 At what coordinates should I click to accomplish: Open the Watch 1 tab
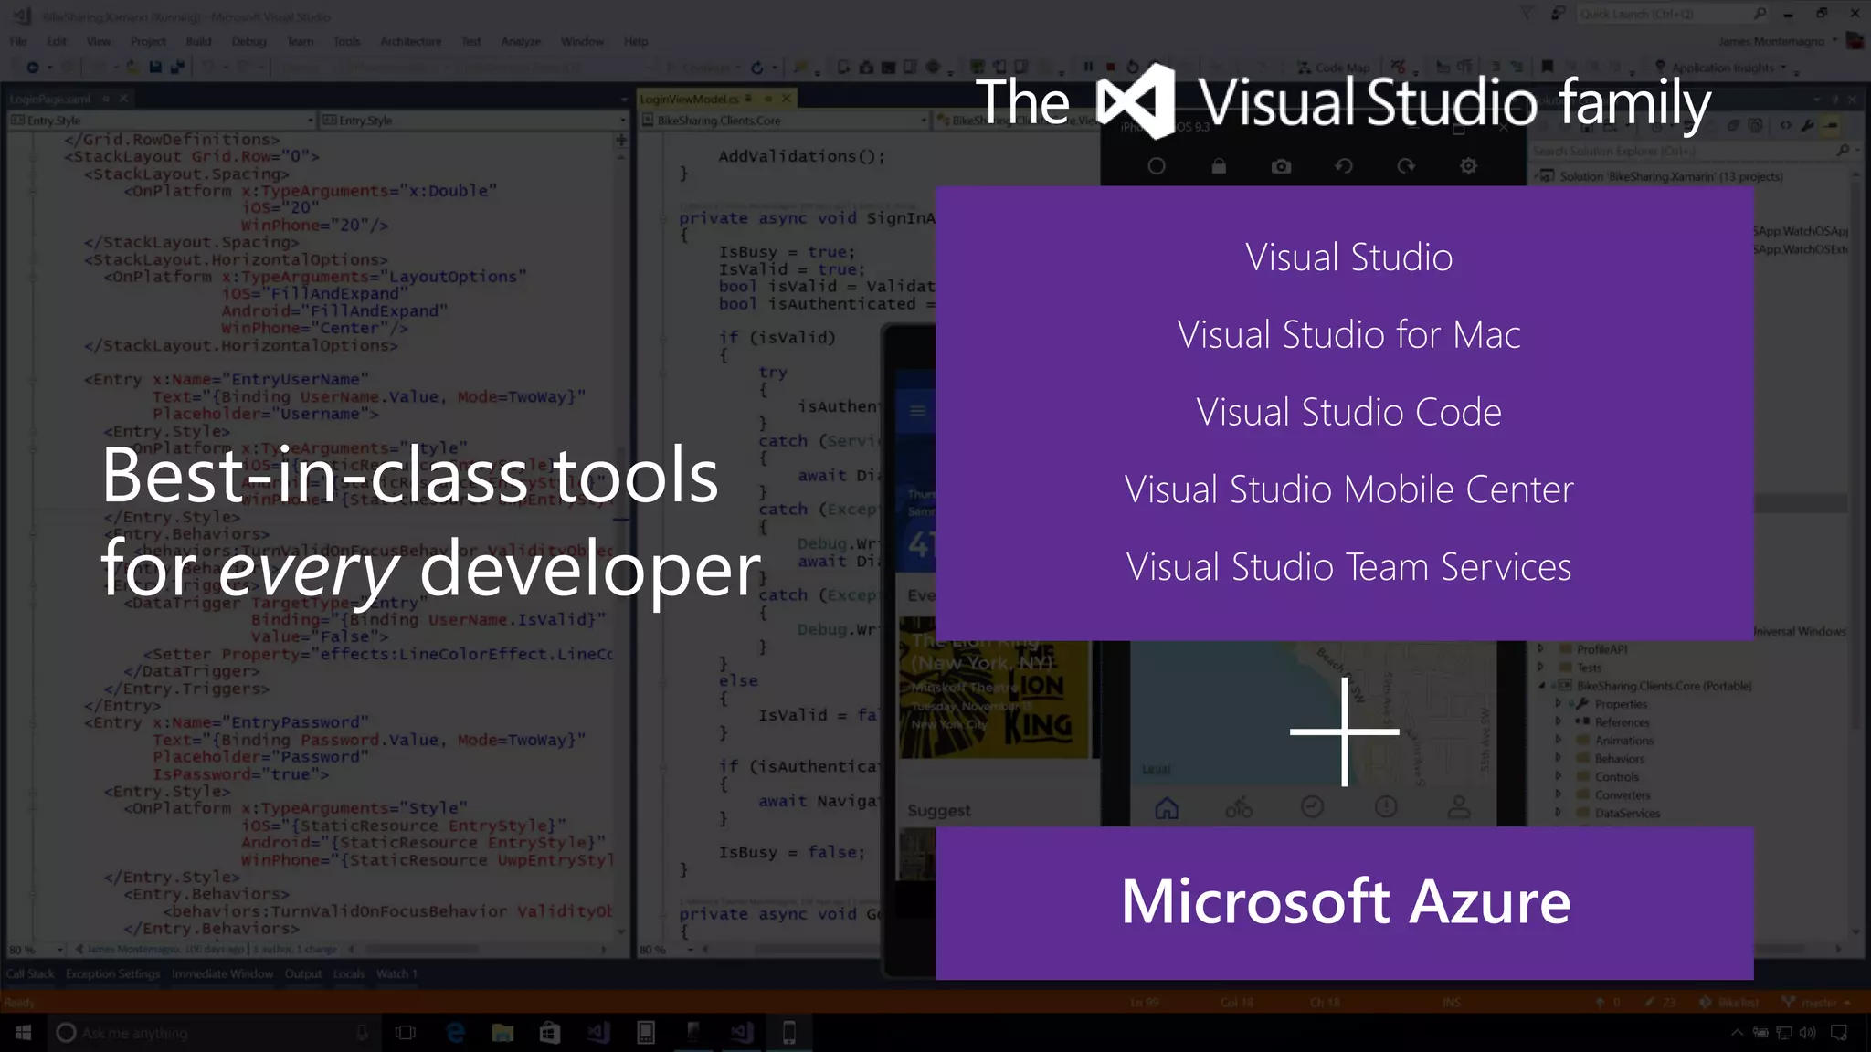point(396,974)
